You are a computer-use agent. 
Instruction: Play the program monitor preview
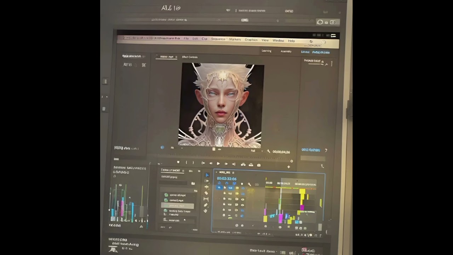218,164
